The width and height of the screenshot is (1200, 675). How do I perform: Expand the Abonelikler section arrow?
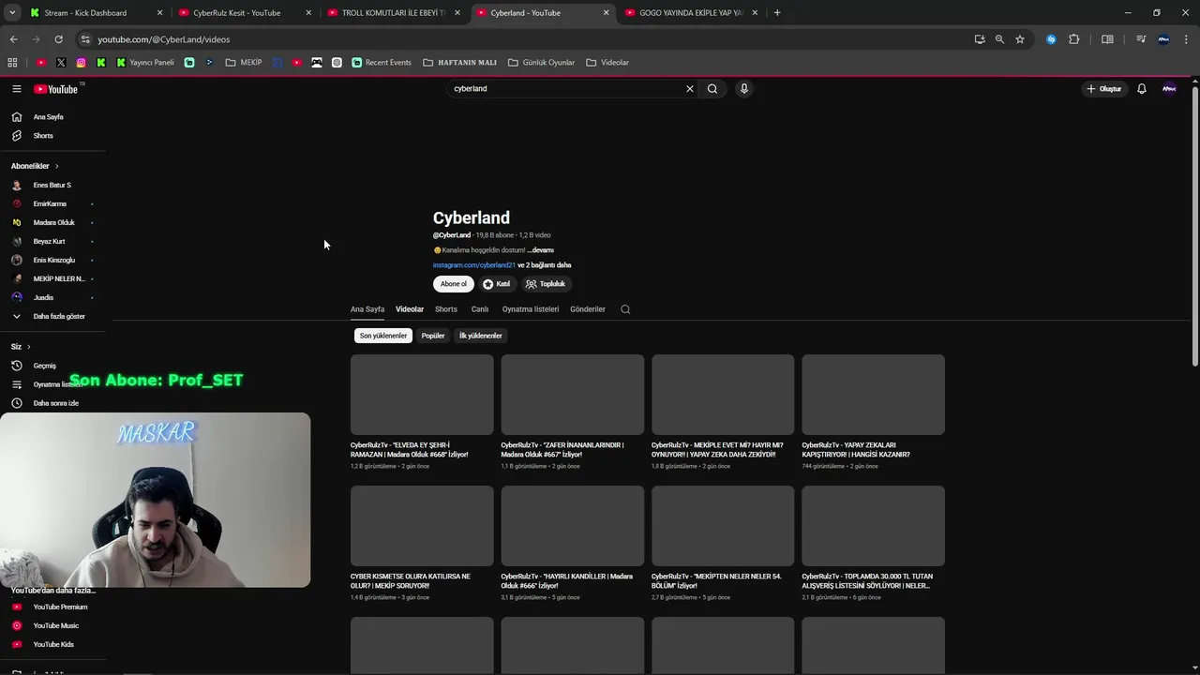click(x=56, y=166)
